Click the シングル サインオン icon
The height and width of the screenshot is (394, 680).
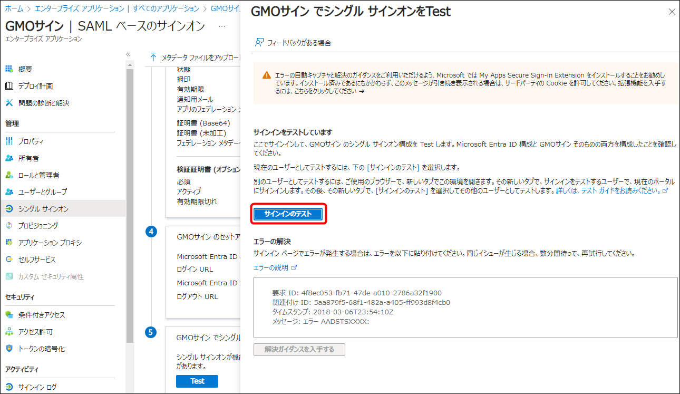9,209
